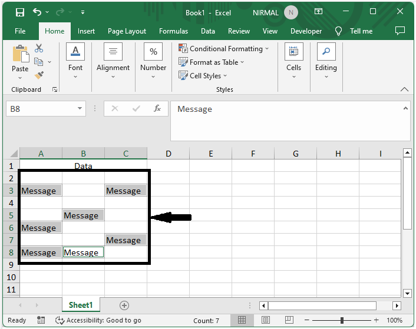Click the Paste clipboard icon

[21, 54]
